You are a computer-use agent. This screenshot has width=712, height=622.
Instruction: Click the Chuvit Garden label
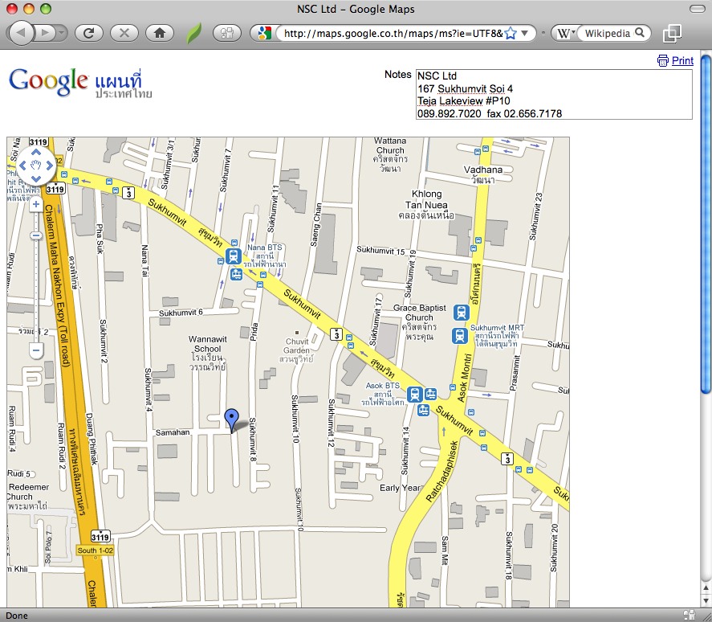[x=296, y=350]
